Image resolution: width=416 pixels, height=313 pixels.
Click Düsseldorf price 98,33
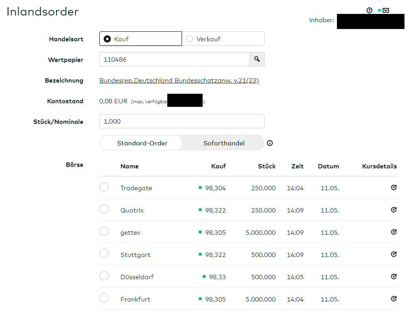pyautogui.click(x=217, y=278)
